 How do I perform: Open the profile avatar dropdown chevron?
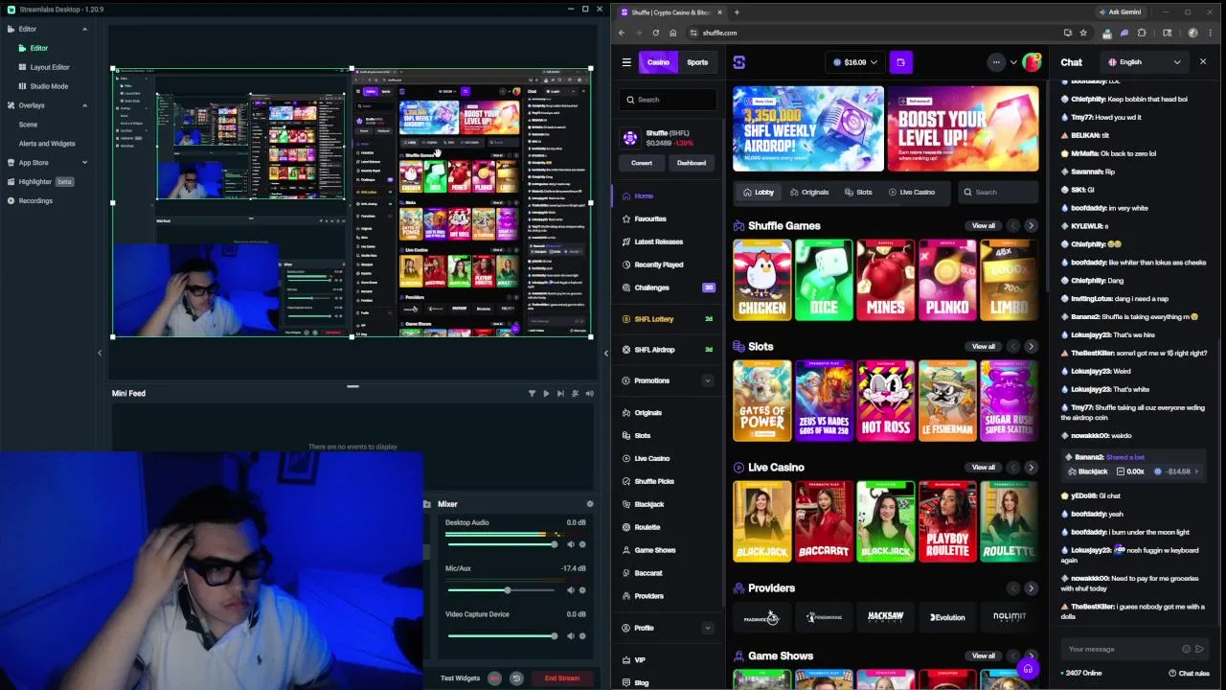[1013, 62]
